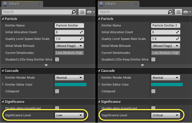Click the right panel search magnifier icon

coord(170,12)
